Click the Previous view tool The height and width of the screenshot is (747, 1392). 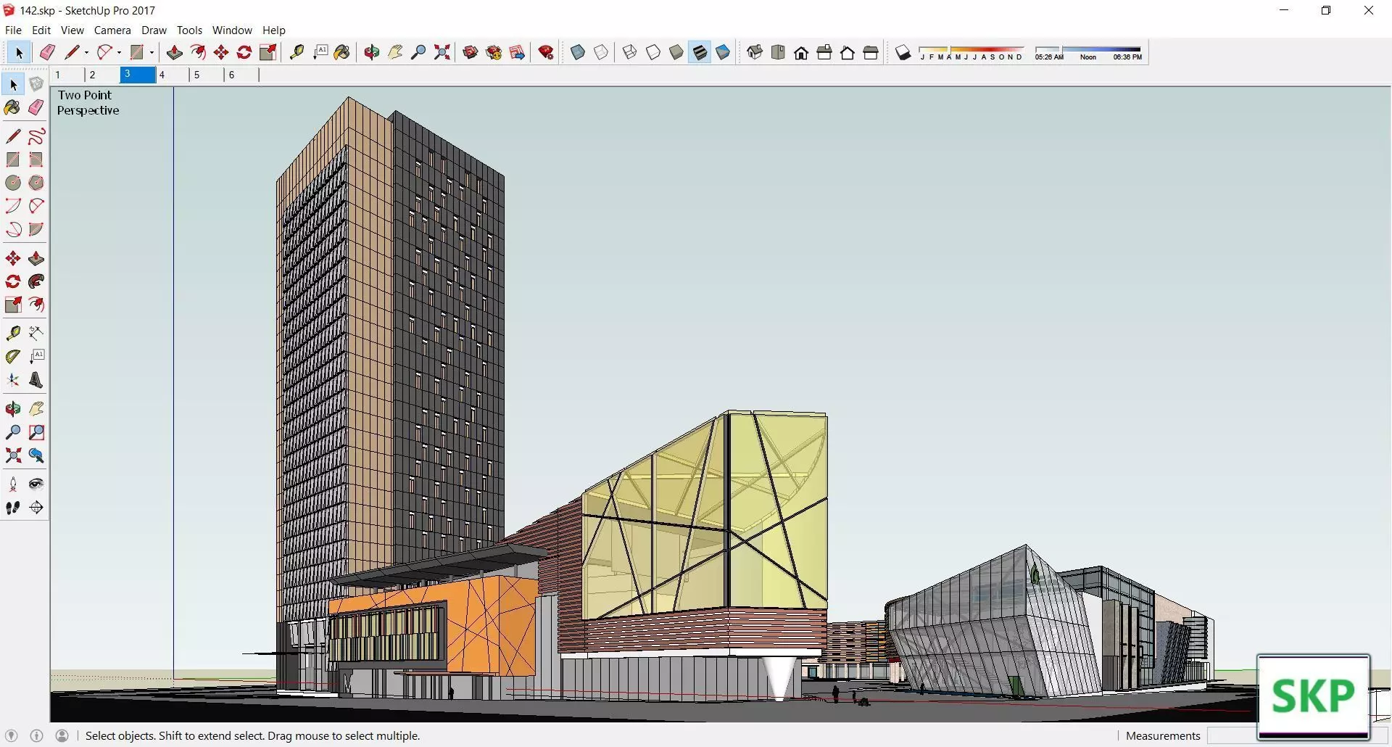tap(36, 455)
